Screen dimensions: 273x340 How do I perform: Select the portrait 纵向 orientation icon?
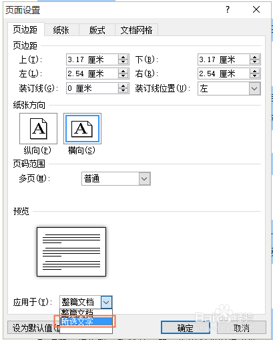pos(38,128)
